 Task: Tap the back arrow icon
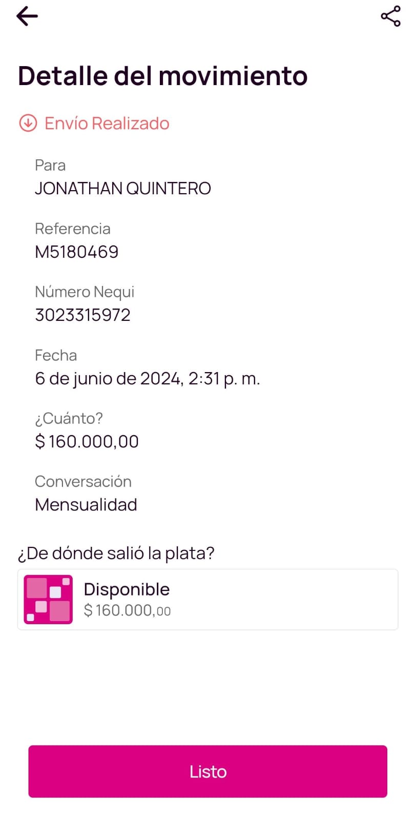(x=27, y=16)
